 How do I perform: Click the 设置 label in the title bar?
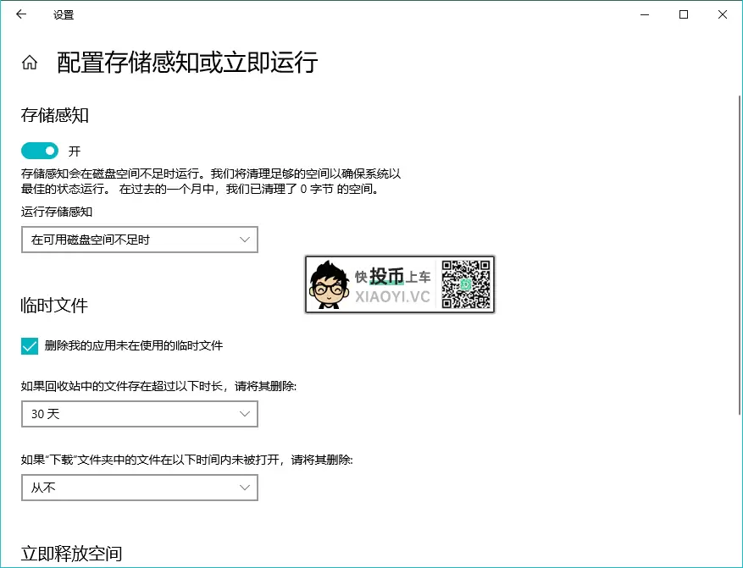(64, 14)
